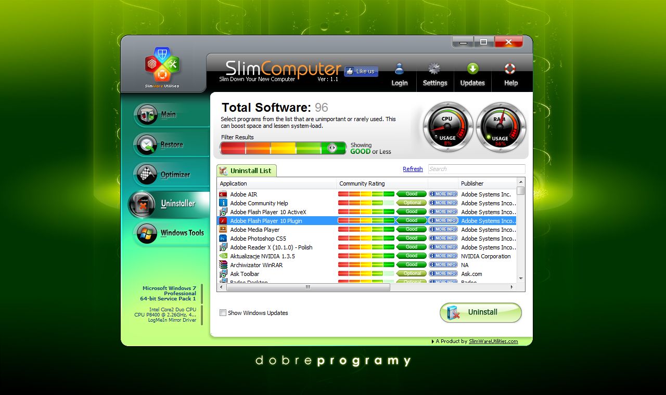
Task: Click the horizontal scroll left arrow
Action: (221, 287)
